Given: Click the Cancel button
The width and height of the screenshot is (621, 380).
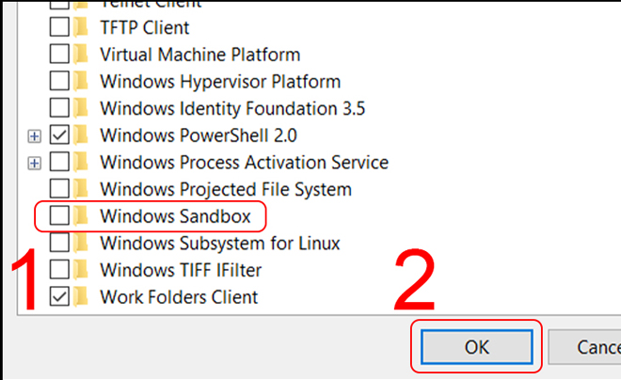Looking at the screenshot, I should (x=584, y=347).
